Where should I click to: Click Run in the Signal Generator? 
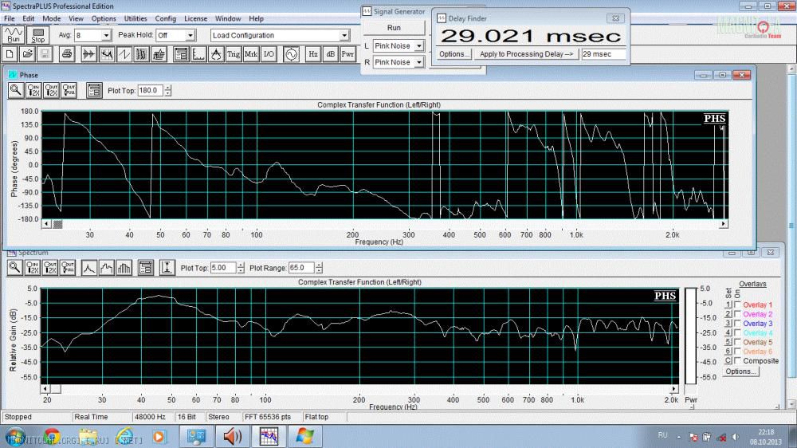click(x=394, y=27)
